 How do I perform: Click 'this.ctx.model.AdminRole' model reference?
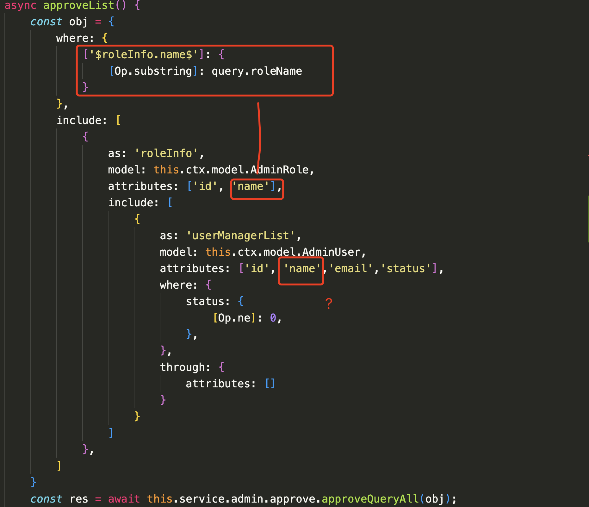click(231, 170)
